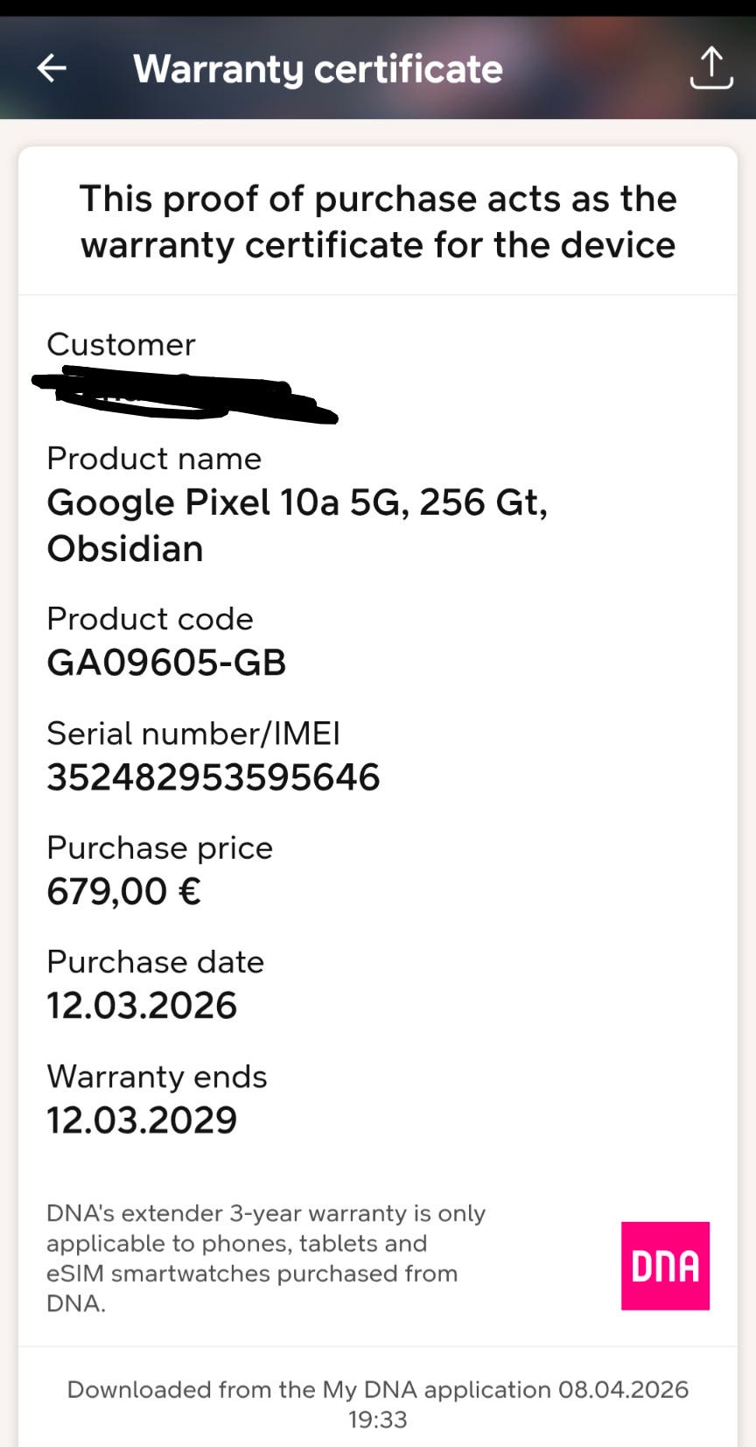
Task: Select the Google Pixel 10a 5G product name
Action: [x=297, y=524]
